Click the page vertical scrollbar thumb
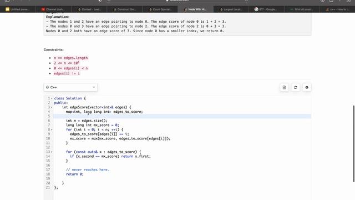 tap(354, 144)
